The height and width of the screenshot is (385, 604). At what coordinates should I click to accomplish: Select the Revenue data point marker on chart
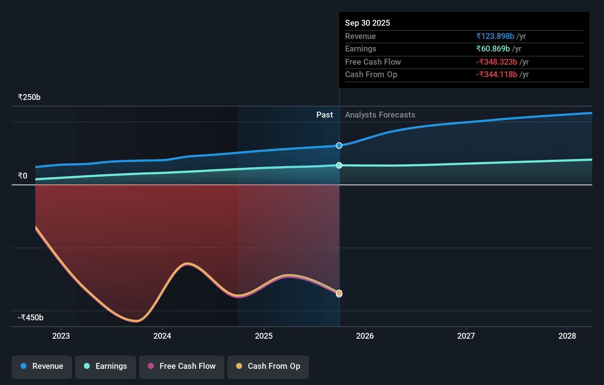click(338, 145)
